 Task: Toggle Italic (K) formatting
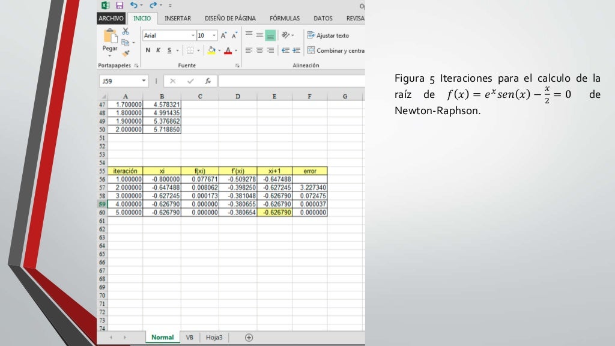point(158,50)
